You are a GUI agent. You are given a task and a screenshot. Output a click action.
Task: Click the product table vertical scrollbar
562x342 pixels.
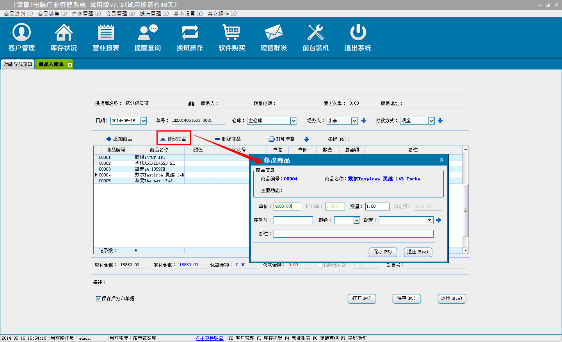coord(465,210)
